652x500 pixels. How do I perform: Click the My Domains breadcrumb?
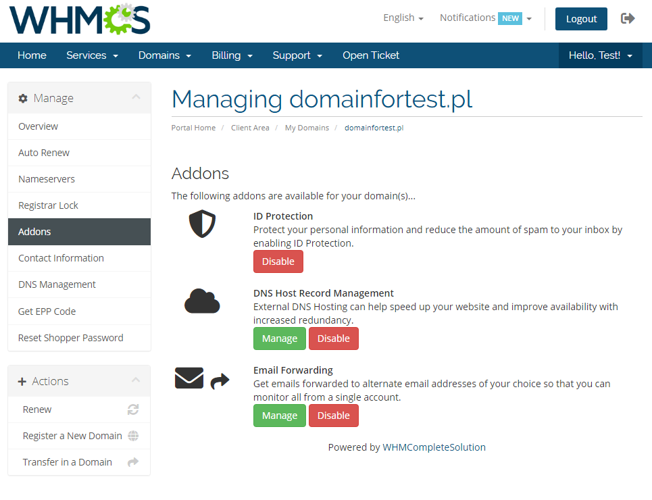[307, 128]
